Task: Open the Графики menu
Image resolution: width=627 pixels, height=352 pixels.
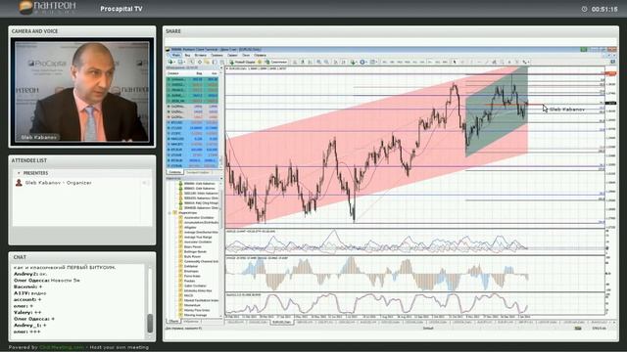Action: coord(217,55)
